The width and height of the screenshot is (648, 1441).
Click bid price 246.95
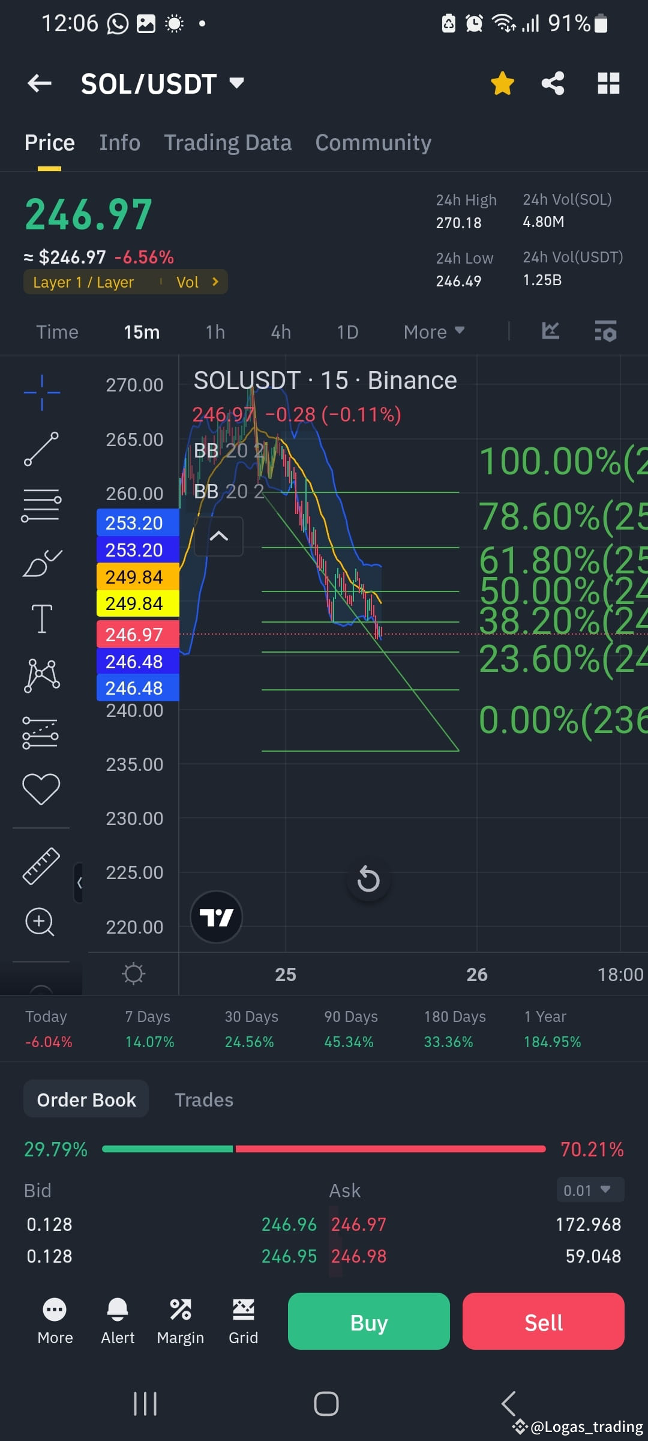[289, 1256]
